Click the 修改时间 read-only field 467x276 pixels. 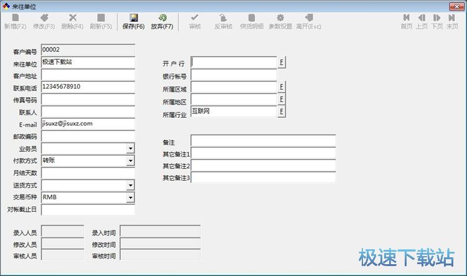click(160, 244)
